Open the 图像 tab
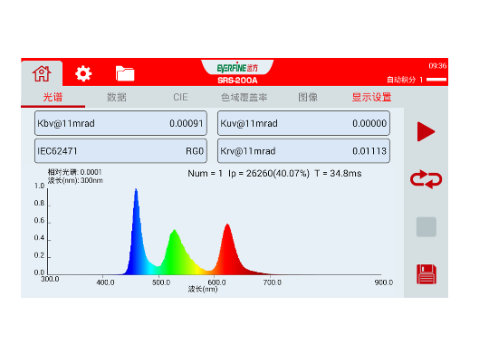 308,97
